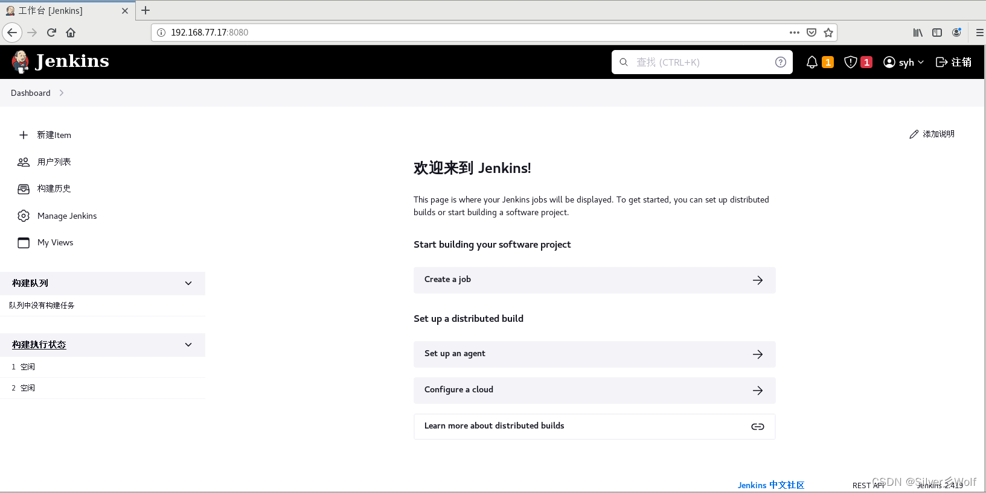Click Create a job
Image resolution: width=986 pixels, height=493 pixels.
594,280
